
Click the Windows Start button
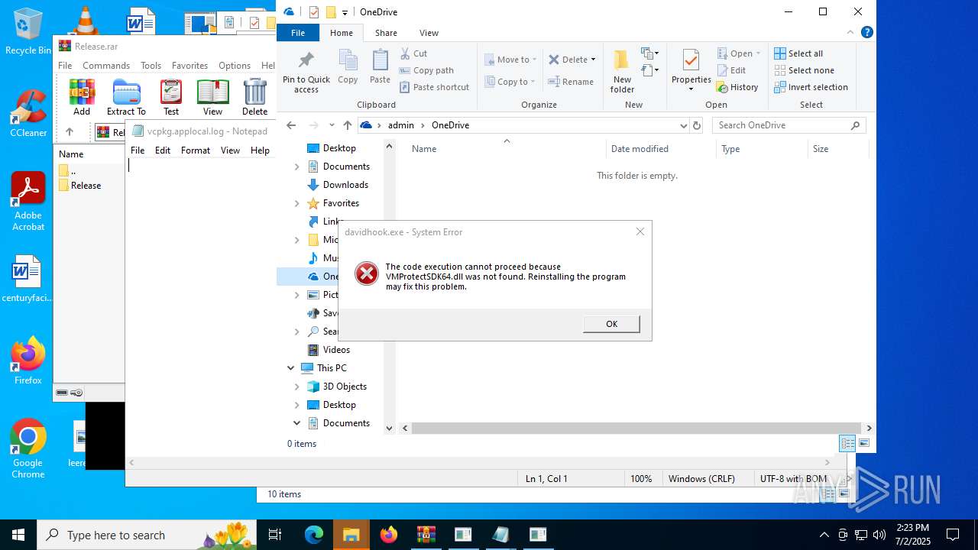click(x=18, y=535)
